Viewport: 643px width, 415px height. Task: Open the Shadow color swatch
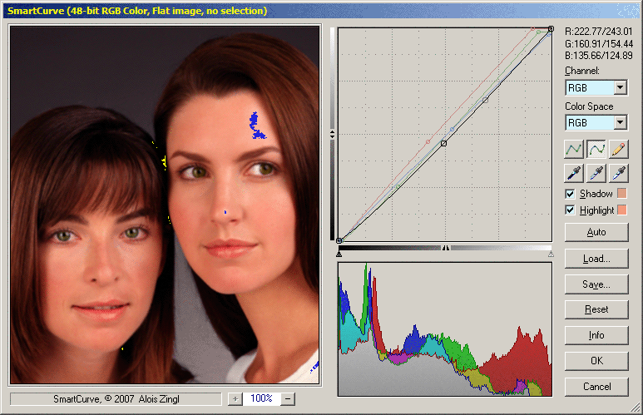coord(622,193)
